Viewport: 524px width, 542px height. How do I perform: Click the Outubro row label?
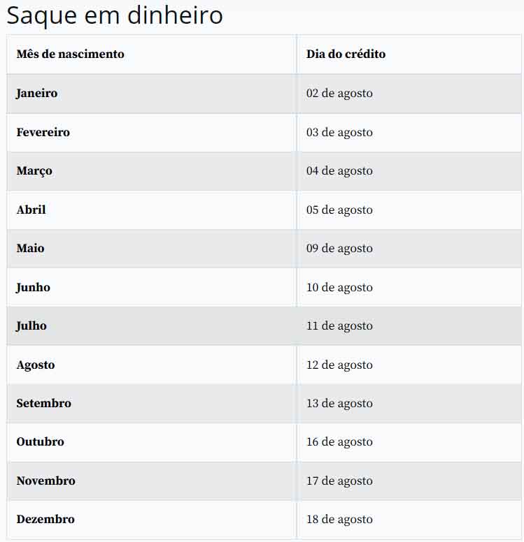pyautogui.click(x=41, y=442)
